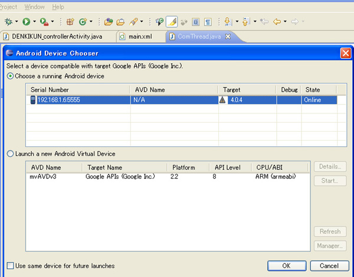Click the Open Task folder icon
The image size is (354, 277).
tap(120, 22)
